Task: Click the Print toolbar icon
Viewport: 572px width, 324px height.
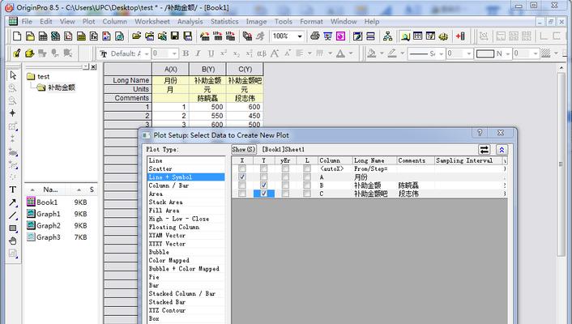Action: [315, 36]
